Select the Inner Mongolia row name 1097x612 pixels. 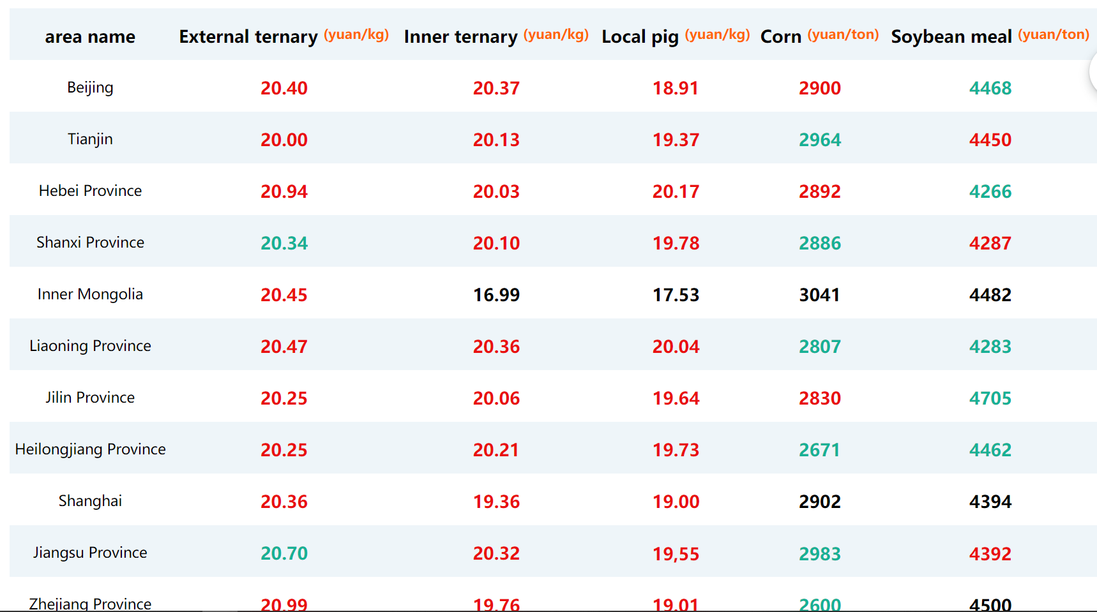(x=90, y=294)
